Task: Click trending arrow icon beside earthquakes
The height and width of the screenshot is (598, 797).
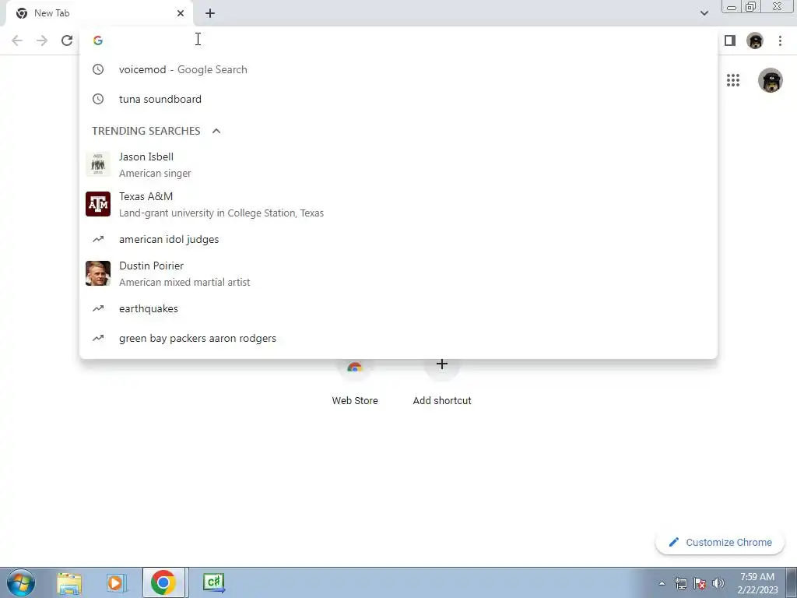Action: pyautogui.click(x=98, y=308)
